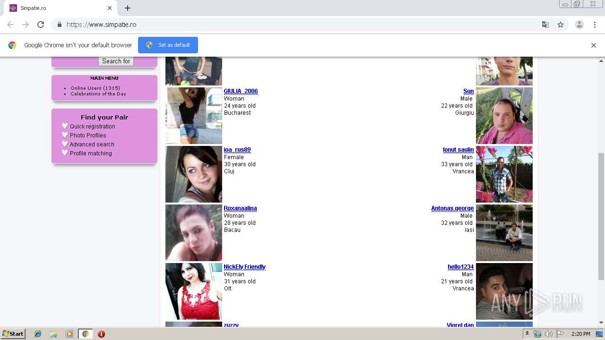Click the page vertical scrollbar thumb
Viewport: 605px width, 340px height.
601,216
